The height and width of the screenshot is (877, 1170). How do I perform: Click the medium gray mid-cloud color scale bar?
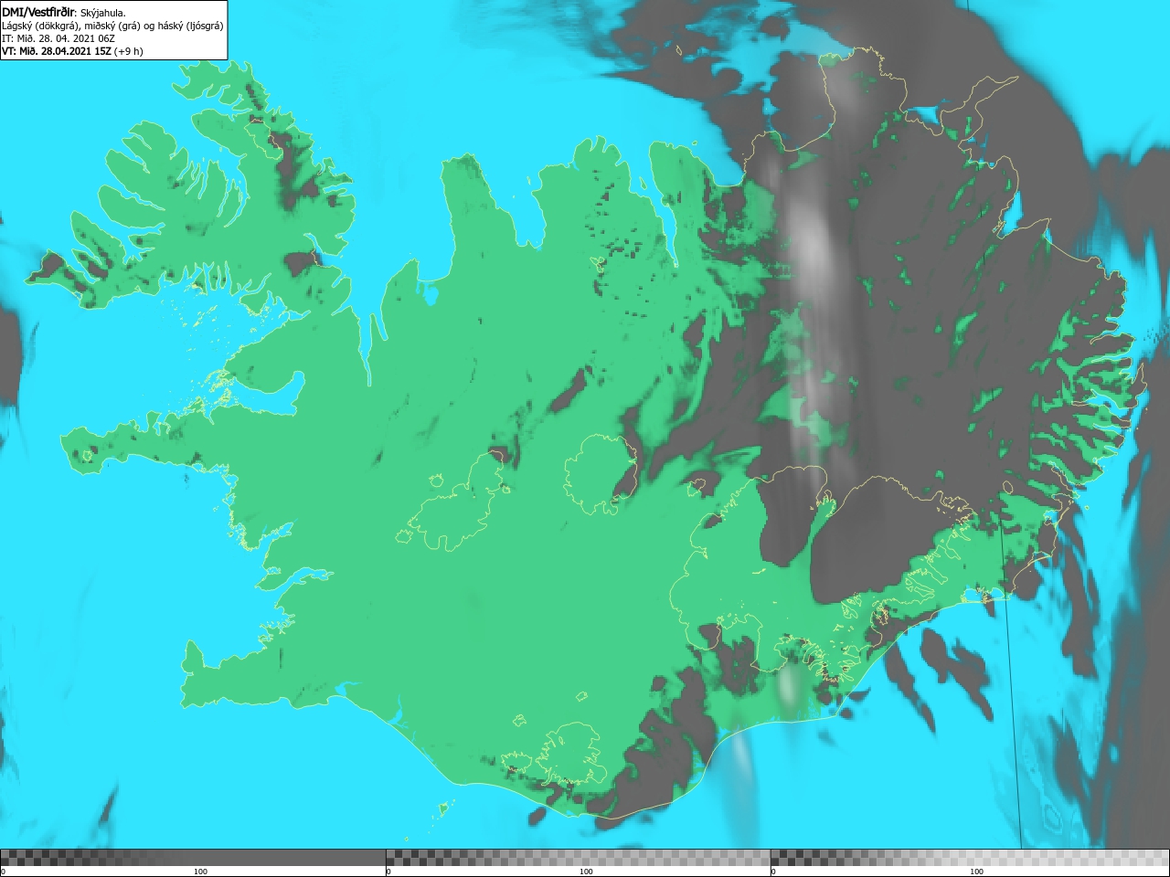578,858
